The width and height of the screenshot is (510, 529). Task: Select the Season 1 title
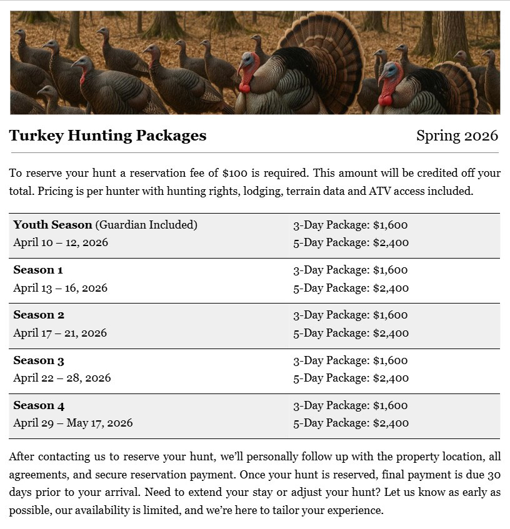click(38, 270)
